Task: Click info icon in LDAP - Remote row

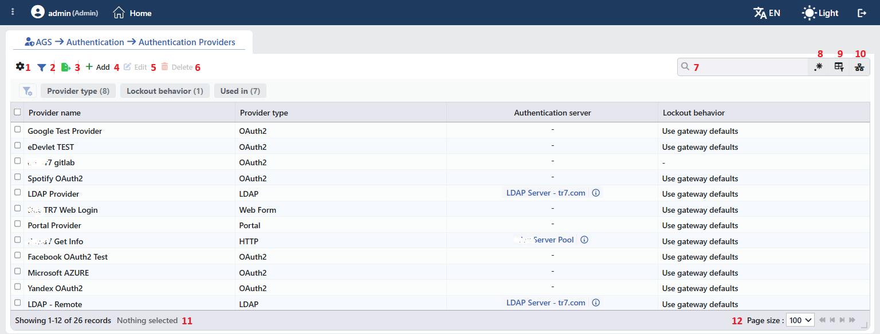Action: 596,303
